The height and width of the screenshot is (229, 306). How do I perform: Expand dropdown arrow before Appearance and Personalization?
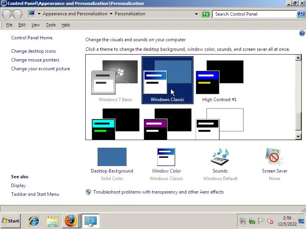pos(39,14)
